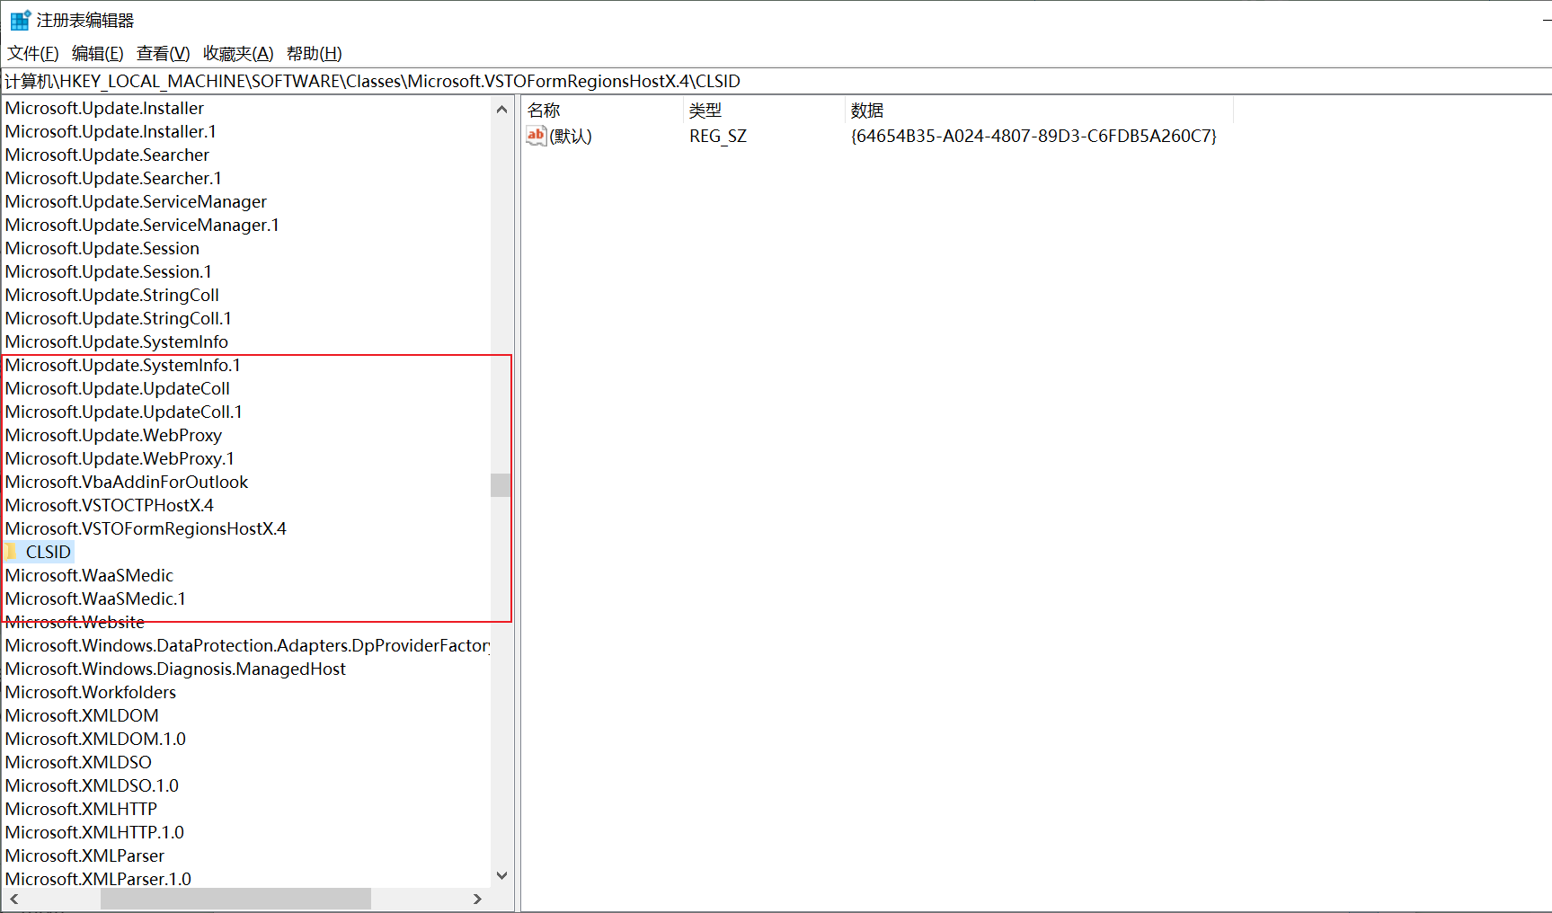Open the 文件(F) menu
Screen dimensions: 1552x913
(33, 54)
